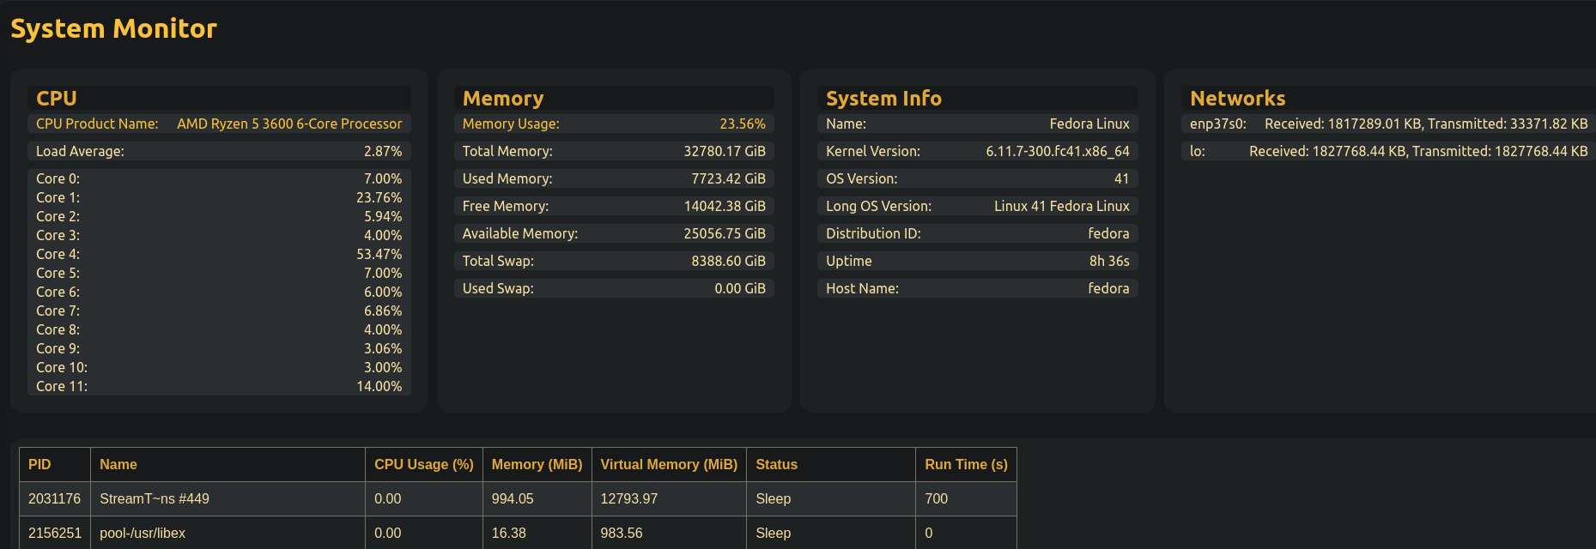Viewport: 1596px width, 549px height.
Task: Click run time value 700
Action: coord(966,498)
